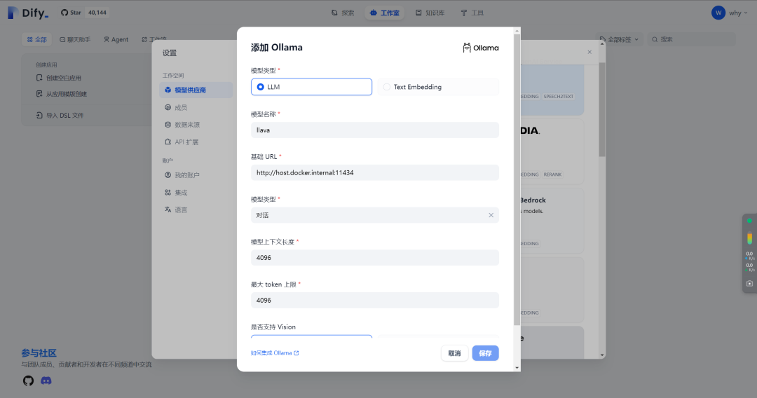Save the Ollama model configuration
757x398 pixels.
pyautogui.click(x=485, y=353)
